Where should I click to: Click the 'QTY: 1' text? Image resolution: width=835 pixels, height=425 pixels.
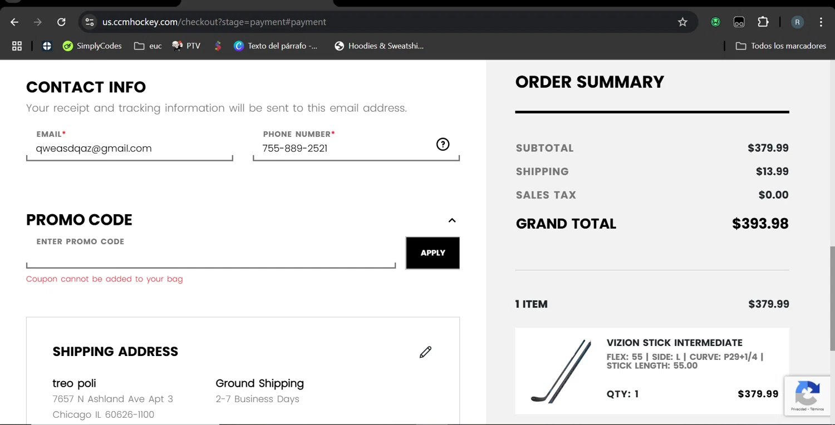(622, 394)
